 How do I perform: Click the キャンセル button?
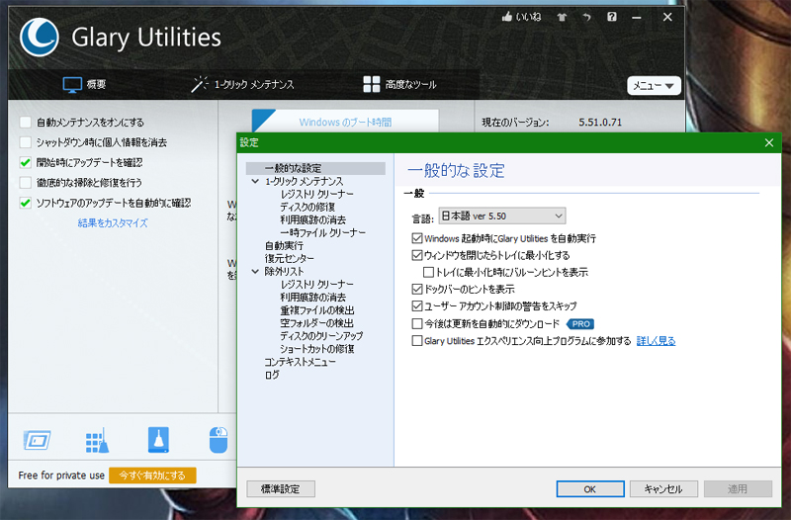point(663,488)
